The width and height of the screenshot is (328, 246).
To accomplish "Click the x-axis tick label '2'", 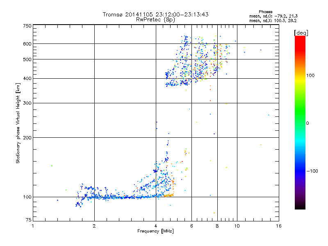I will click(94, 226).
